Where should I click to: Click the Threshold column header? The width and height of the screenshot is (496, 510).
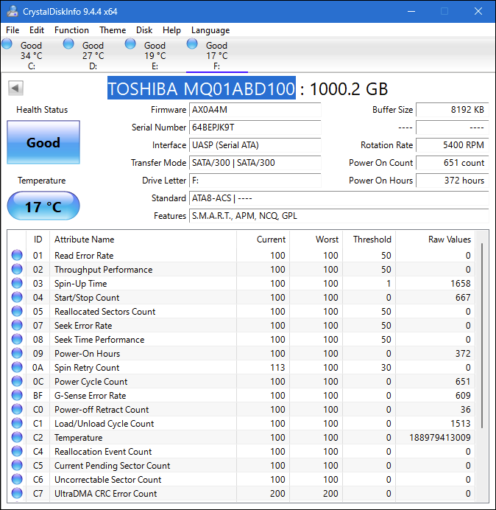[369, 240]
